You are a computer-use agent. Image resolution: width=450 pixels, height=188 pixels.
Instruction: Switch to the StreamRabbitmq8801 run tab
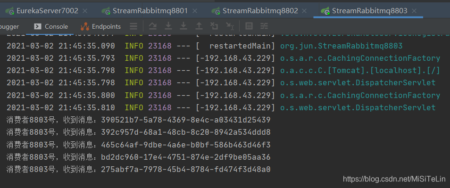click(x=150, y=11)
